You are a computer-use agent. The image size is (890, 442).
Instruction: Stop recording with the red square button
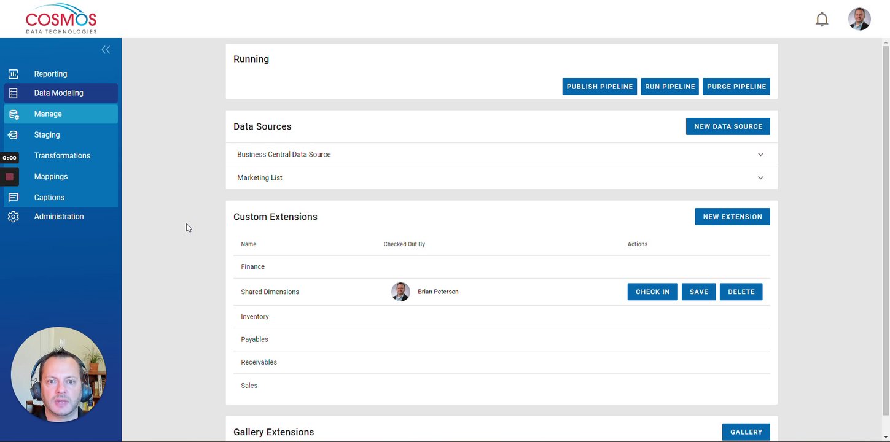9,177
